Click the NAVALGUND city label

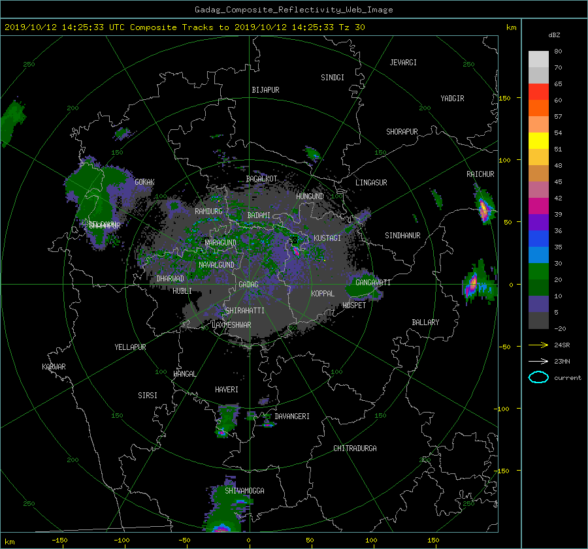[216, 265]
